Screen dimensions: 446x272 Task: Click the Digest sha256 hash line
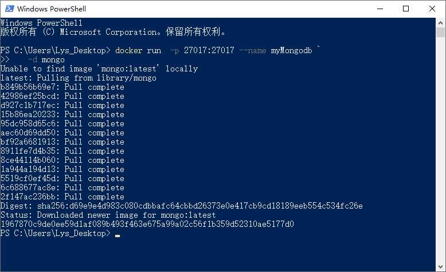pos(182,206)
